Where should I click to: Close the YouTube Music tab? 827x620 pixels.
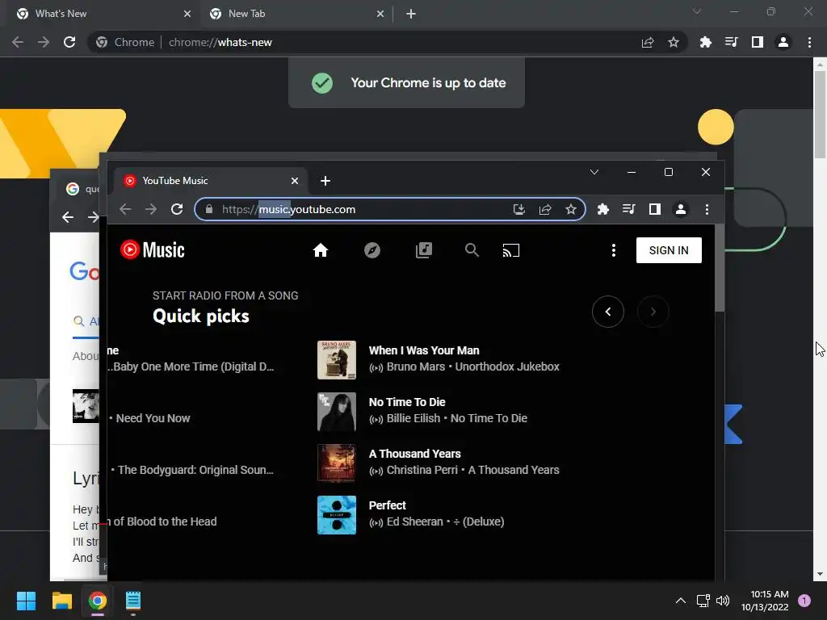295,181
